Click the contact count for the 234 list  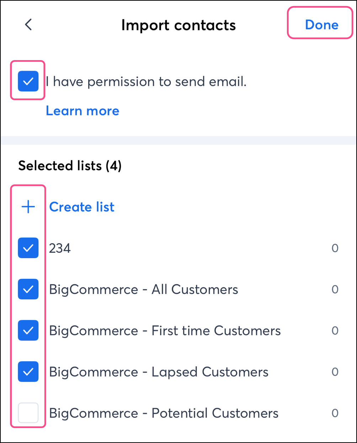tap(335, 248)
